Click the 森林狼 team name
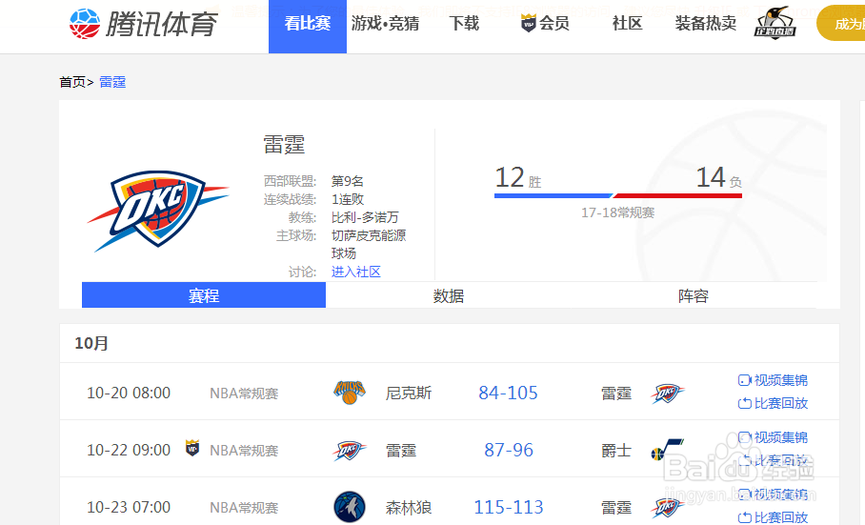The width and height of the screenshot is (865, 525). click(409, 507)
